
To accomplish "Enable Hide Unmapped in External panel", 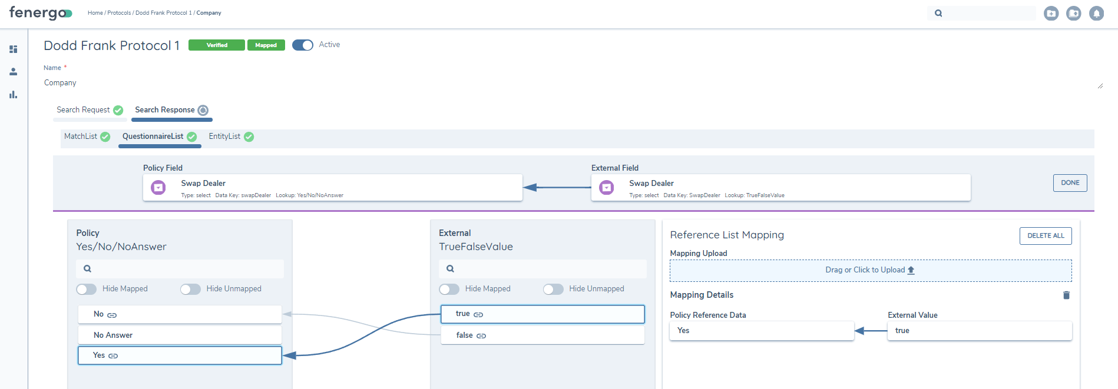I will pyautogui.click(x=553, y=289).
